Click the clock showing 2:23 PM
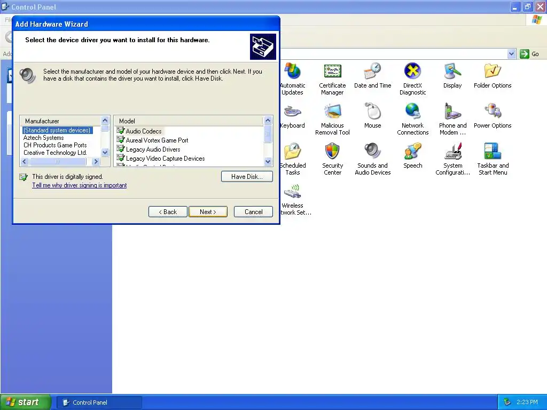This screenshot has height=410, width=547. [527, 402]
